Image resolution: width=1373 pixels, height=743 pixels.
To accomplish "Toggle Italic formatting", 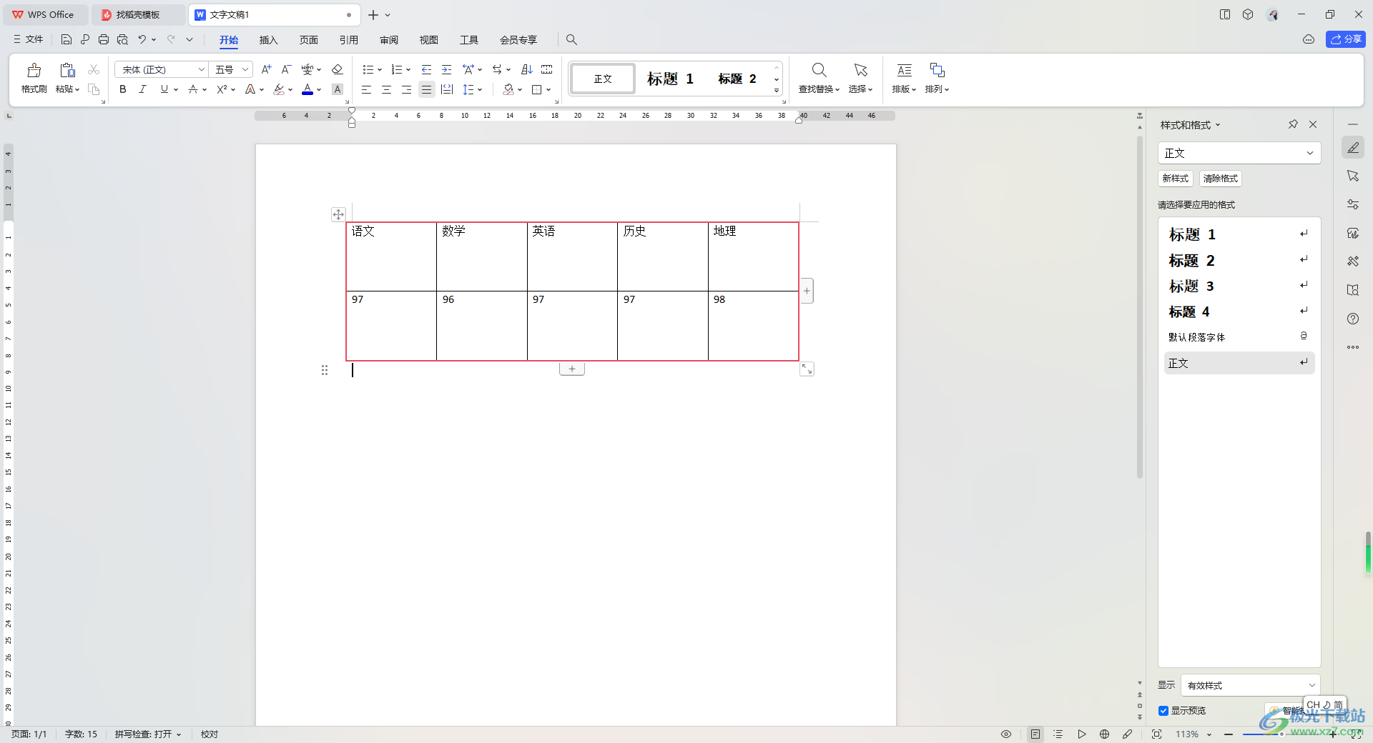I will (x=142, y=89).
